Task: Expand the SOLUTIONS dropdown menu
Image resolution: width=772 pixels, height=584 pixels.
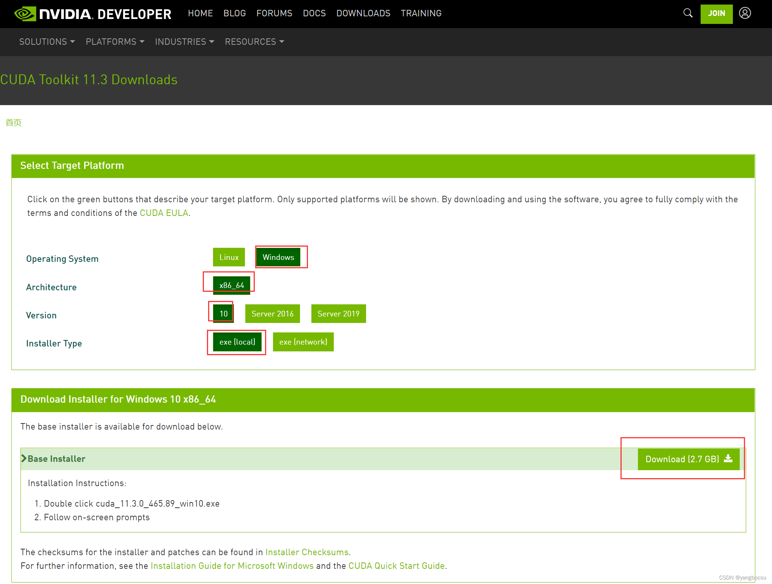Action: point(47,42)
